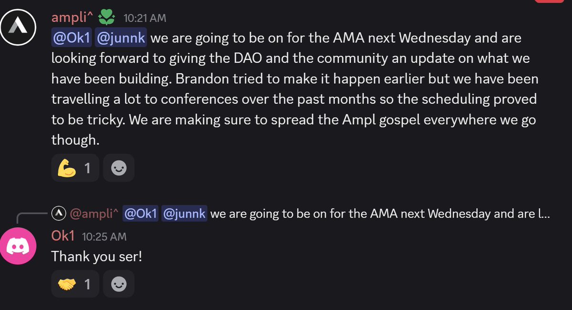Click the 10:21 AM message timestamp

tap(145, 19)
